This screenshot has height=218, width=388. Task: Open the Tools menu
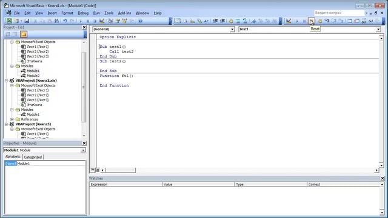[x=109, y=13]
